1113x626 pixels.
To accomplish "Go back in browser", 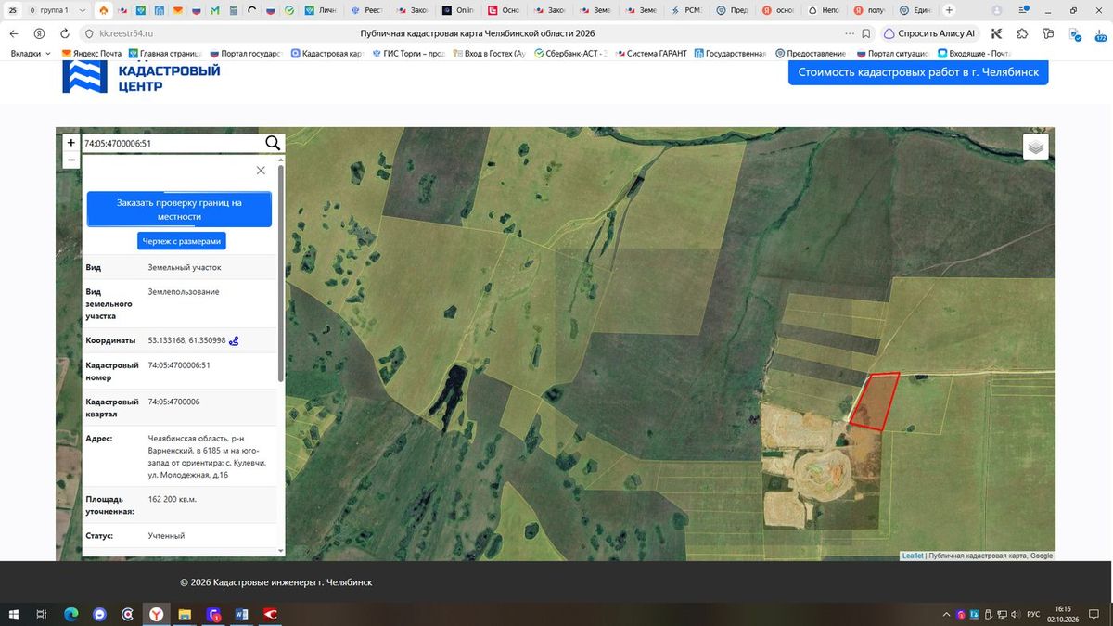I will coord(14,33).
